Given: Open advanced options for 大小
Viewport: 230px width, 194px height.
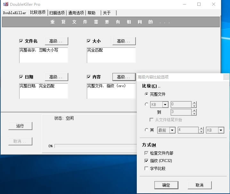Looking at the screenshot, I should pyautogui.click(x=124, y=41).
